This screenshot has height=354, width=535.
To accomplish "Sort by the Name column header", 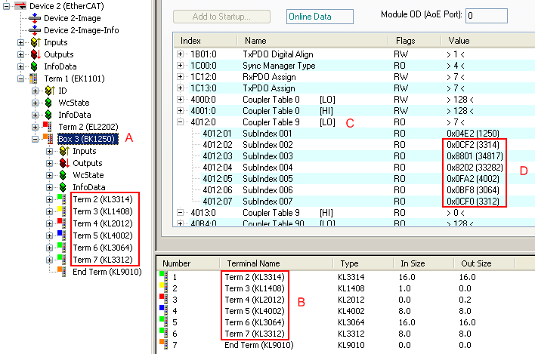I will point(313,41).
